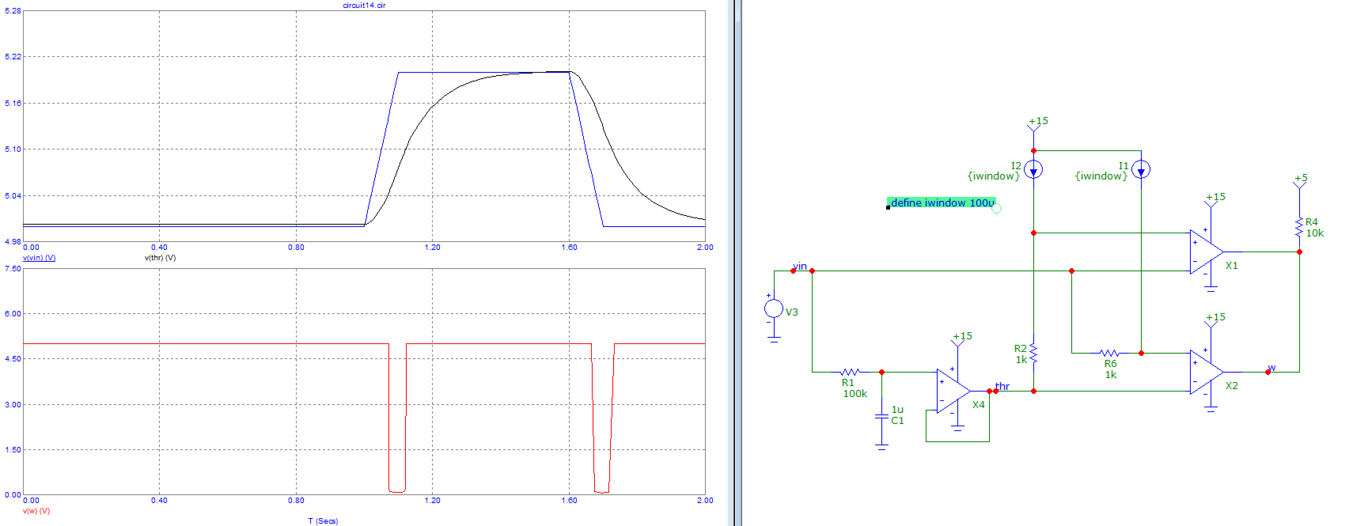
Task: Click the v(vin) (V) trace label
Action: 39,258
